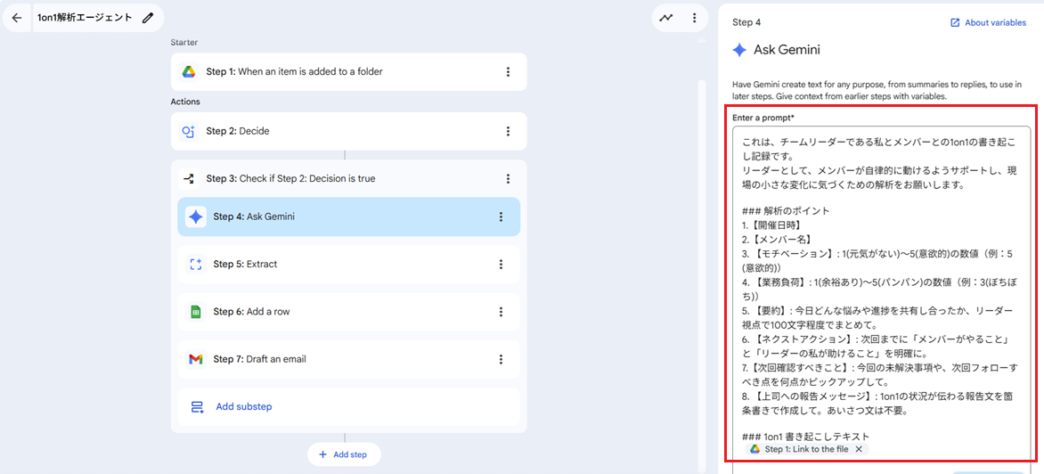Open the activity trend chart icon
The height and width of the screenshot is (474, 1044).
(x=666, y=18)
